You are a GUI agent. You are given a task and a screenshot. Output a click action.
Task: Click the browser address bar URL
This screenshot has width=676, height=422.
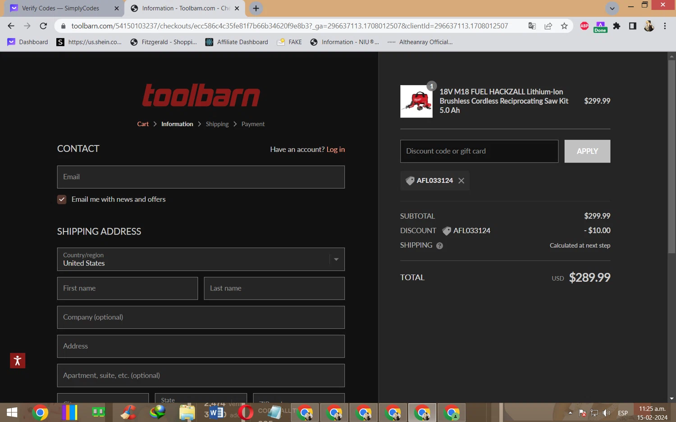pyautogui.click(x=289, y=26)
